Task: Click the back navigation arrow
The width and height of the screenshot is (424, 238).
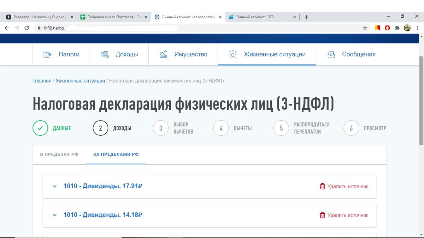Action: [7, 27]
